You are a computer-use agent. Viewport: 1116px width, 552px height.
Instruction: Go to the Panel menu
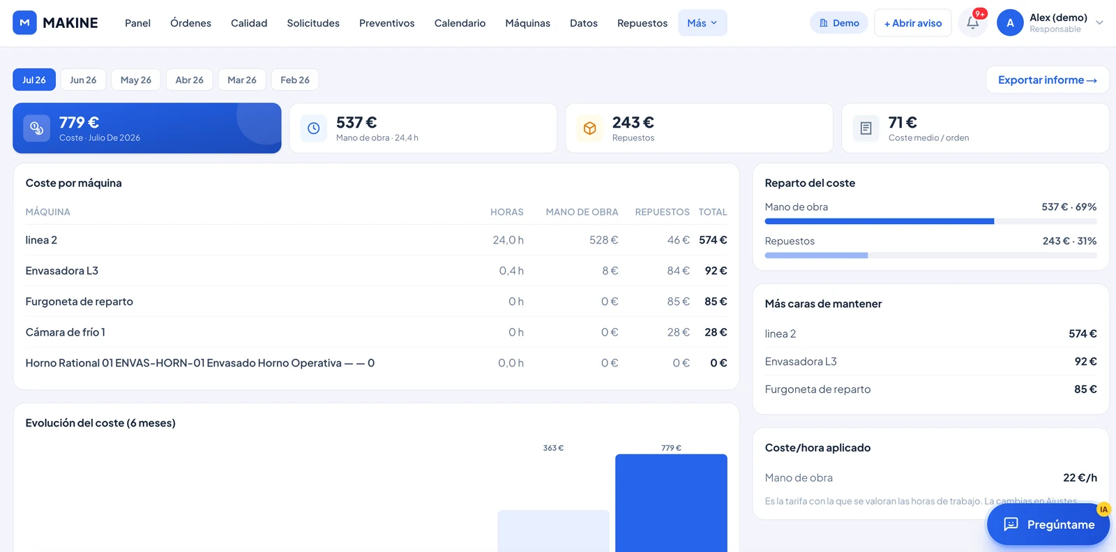coord(137,23)
